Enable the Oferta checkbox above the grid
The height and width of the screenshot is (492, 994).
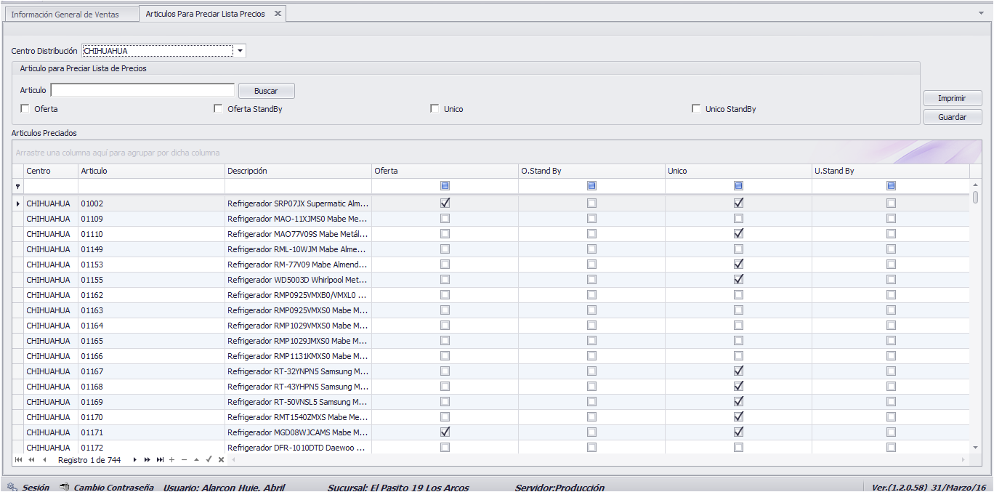pos(25,109)
